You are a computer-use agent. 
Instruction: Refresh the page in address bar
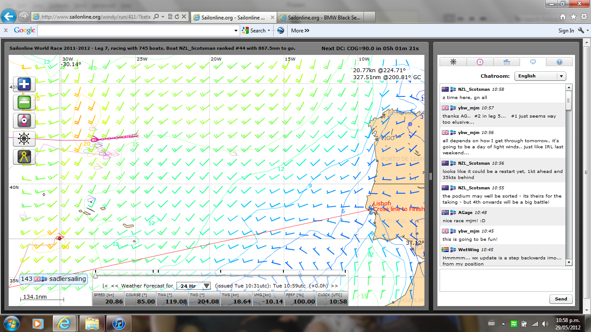coord(177,17)
